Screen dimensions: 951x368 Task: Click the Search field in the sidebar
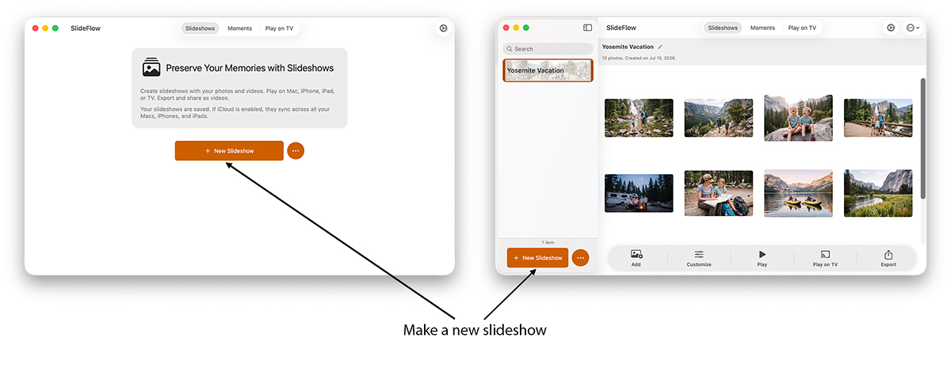pos(548,49)
